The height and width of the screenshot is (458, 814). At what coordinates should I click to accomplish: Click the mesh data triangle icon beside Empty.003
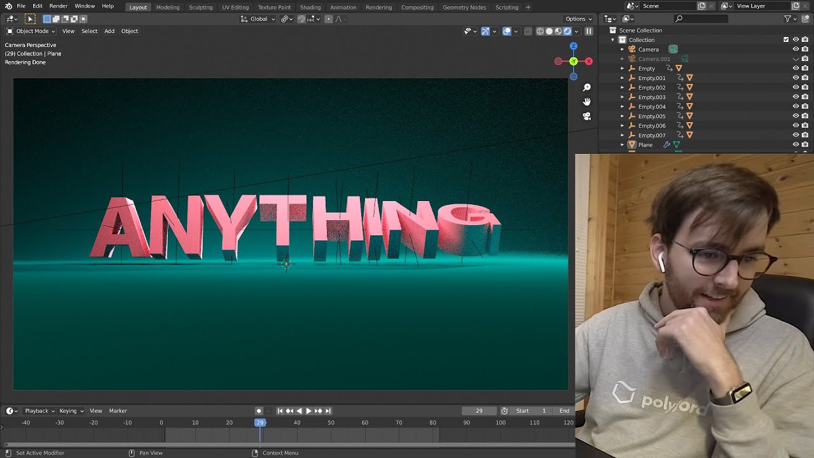[x=689, y=97]
